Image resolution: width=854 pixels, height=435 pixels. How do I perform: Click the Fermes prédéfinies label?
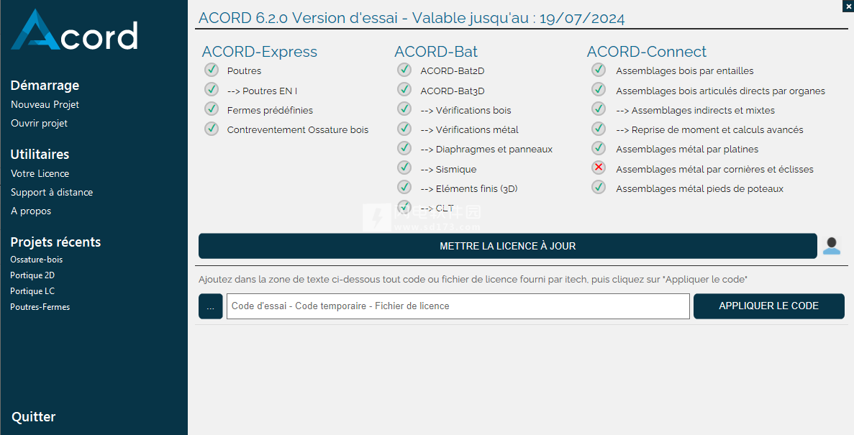[x=270, y=111]
